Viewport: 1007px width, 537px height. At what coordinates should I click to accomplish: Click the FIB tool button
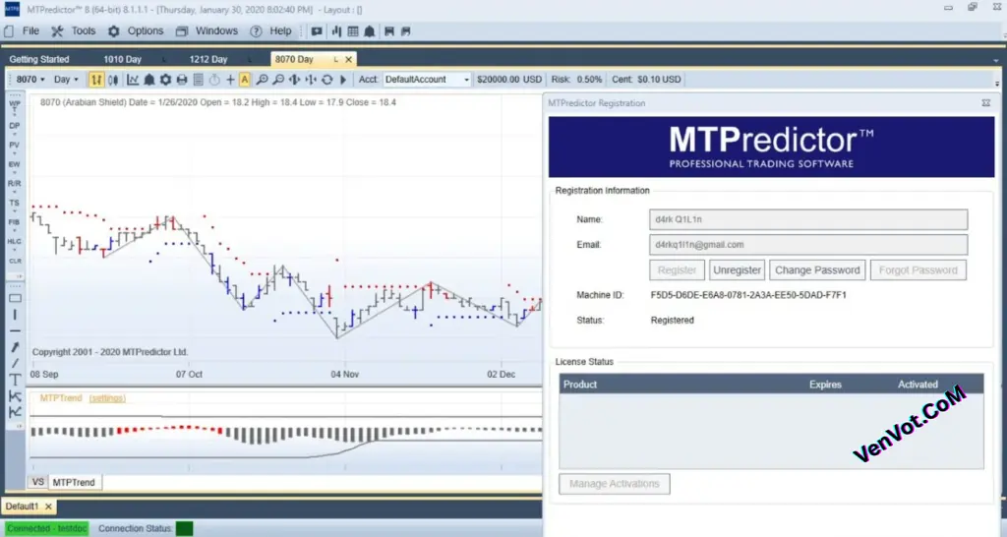[x=14, y=224]
